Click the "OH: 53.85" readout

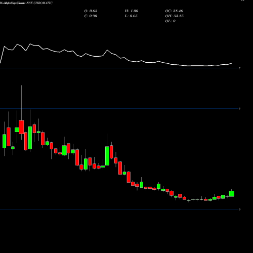click(174, 16)
